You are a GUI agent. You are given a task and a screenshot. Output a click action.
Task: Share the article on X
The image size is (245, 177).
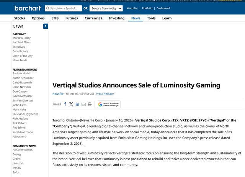pyautogui.click(x=71, y=104)
